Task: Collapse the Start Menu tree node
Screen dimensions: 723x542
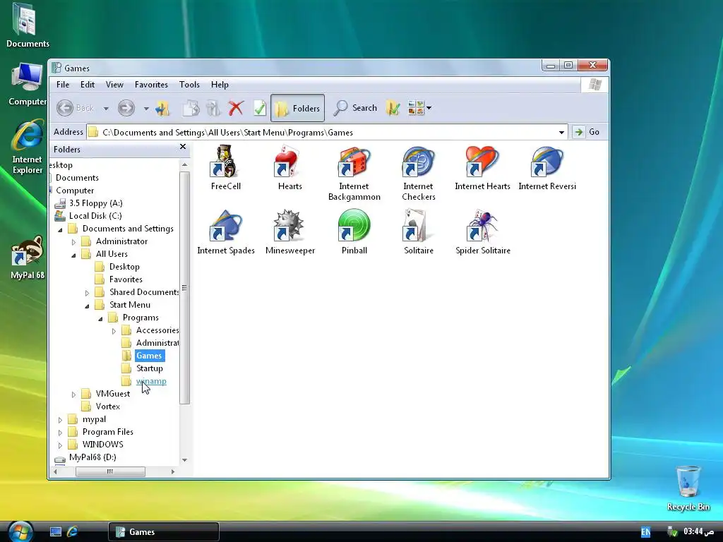Action: pos(87,306)
